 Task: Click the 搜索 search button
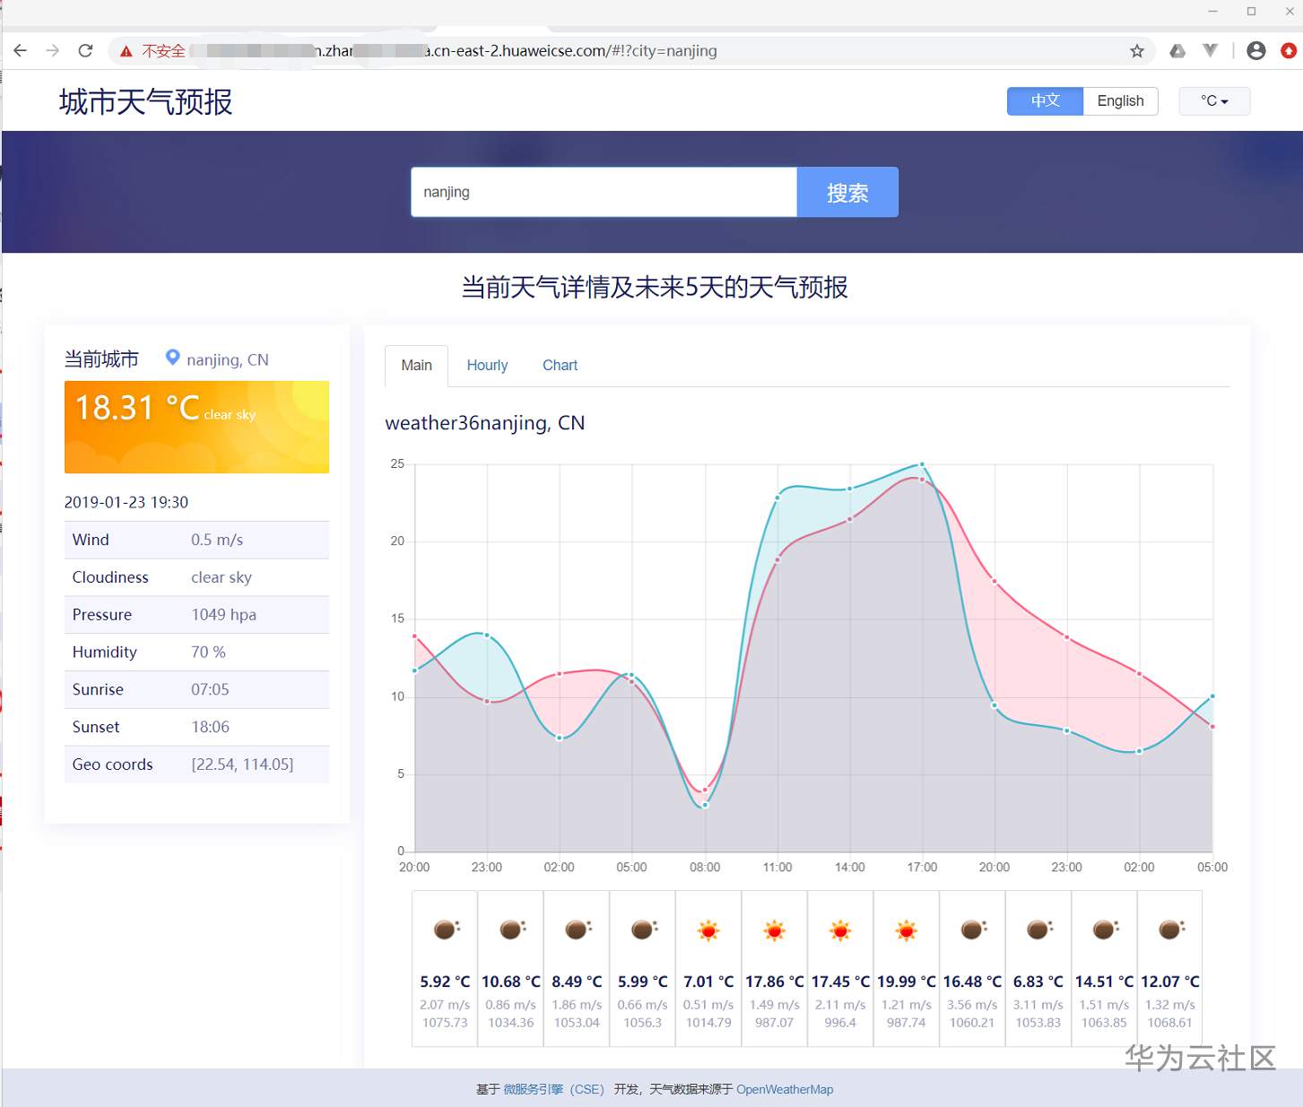click(847, 192)
